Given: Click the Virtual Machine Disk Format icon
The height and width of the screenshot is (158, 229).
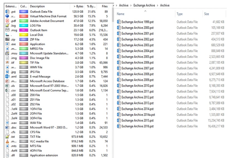Looking at the screenshot, I should [7, 16].
